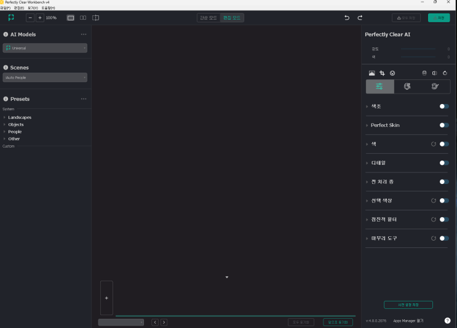Go to next image with right arrow
Image resolution: width=457 pixels, height=328 pixels.
pyautogui.click(x=164, y=322)
